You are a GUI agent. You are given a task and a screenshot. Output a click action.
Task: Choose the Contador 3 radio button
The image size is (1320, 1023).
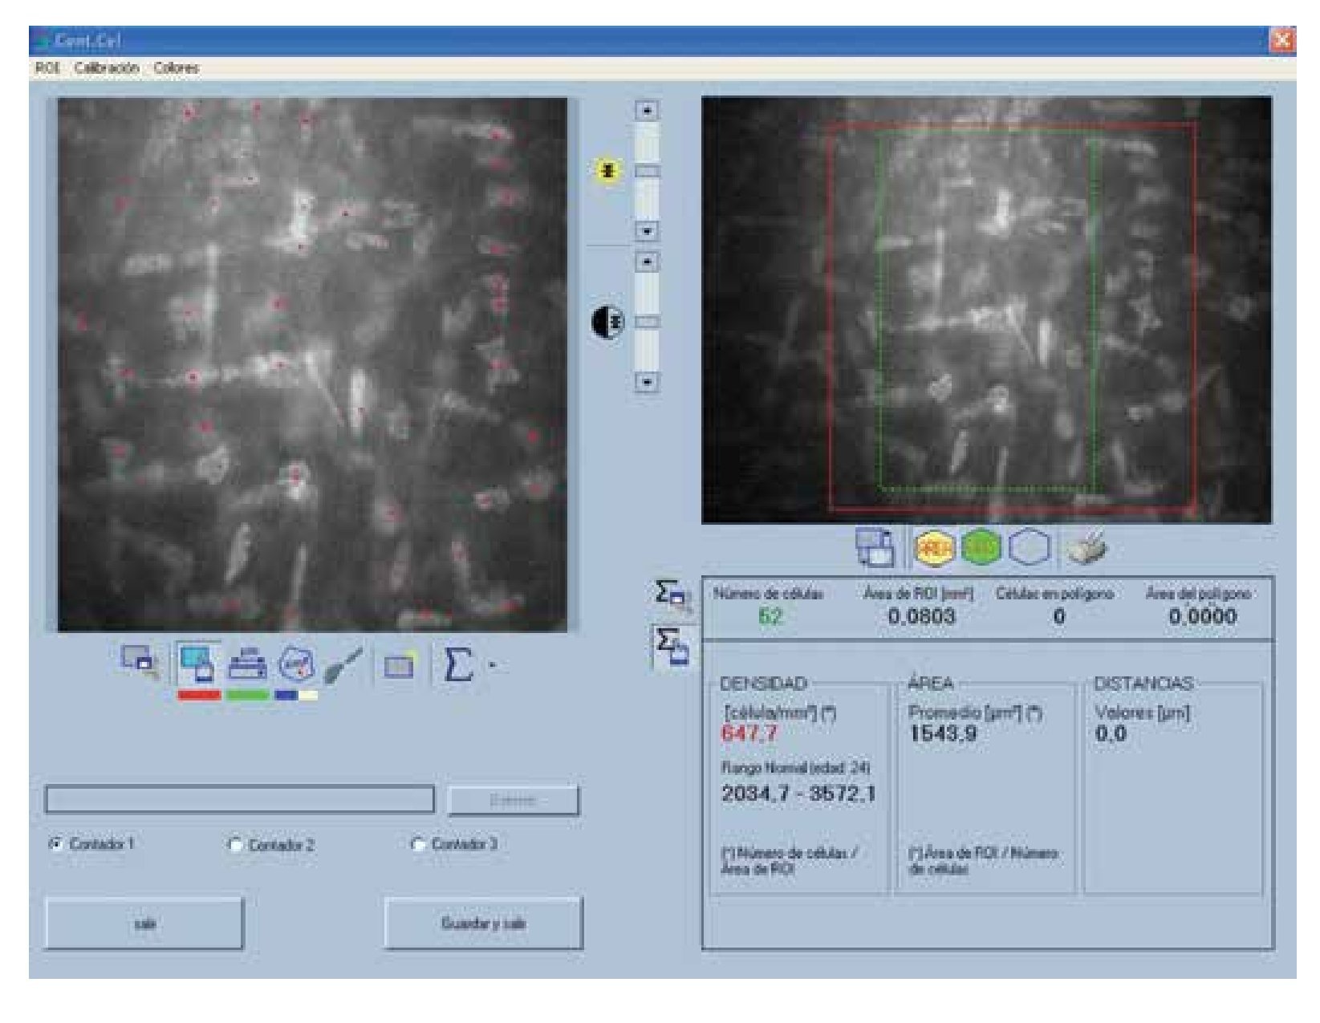pyautogui.click(x=417, y=844)
